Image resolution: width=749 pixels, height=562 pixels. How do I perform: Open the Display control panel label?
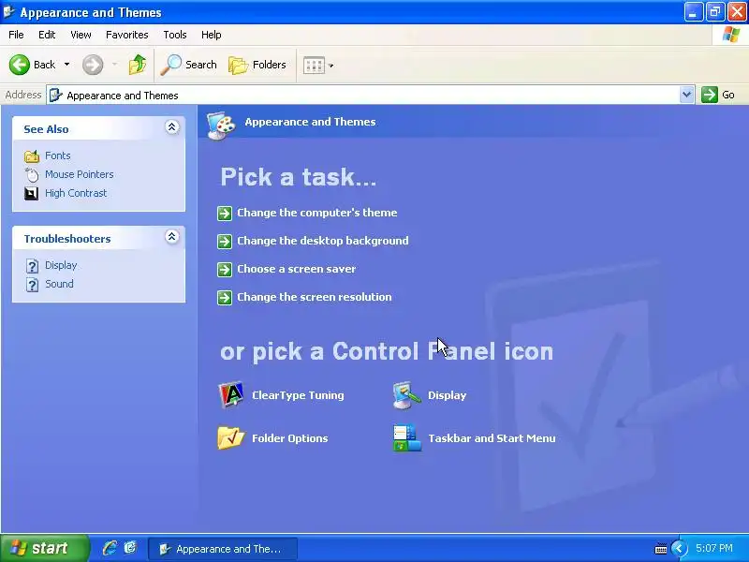(448, 395)
